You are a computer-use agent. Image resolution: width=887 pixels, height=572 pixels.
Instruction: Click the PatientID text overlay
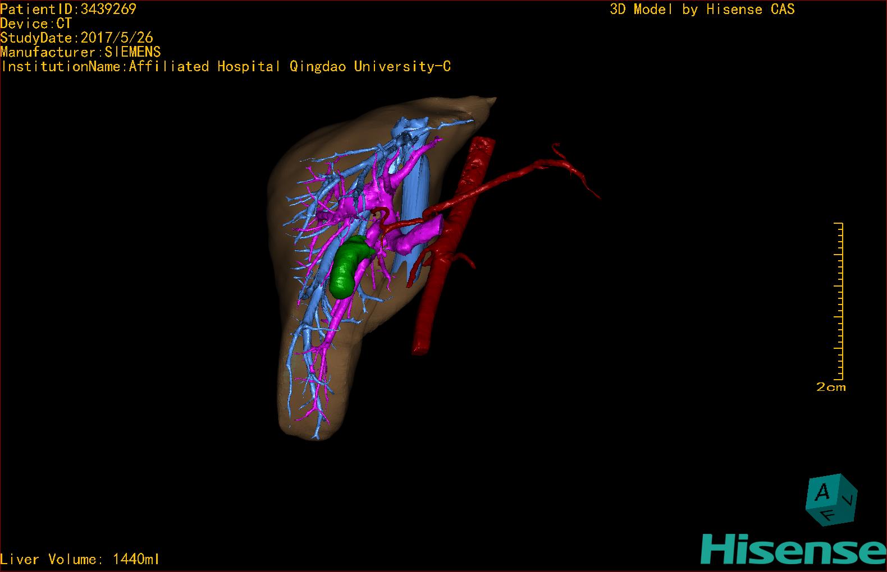pyautogui.click(x=68, y=9)
